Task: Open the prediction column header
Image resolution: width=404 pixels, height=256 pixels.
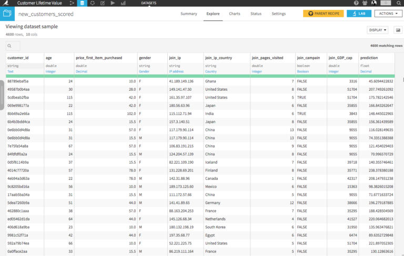Action: (369, 58)
